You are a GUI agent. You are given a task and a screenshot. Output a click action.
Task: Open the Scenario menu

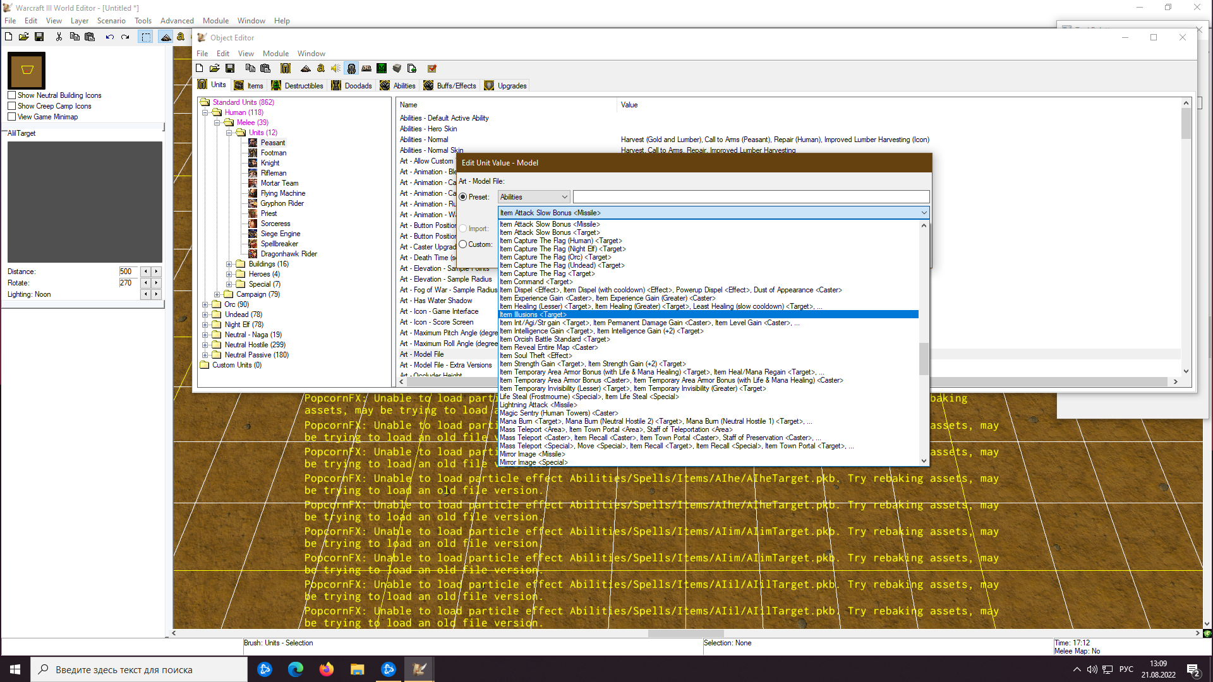[x=111, y=21]
